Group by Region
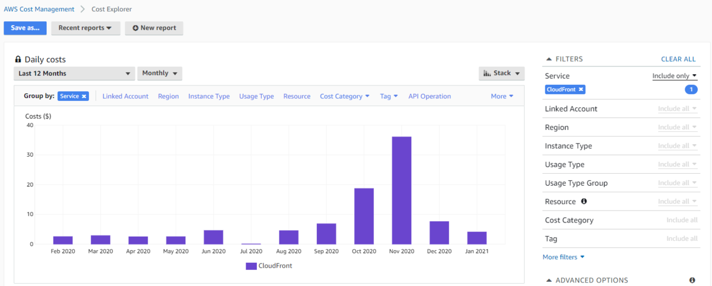Screen dimensions: 712x286 pyautogui.click(x=169, y=96)
